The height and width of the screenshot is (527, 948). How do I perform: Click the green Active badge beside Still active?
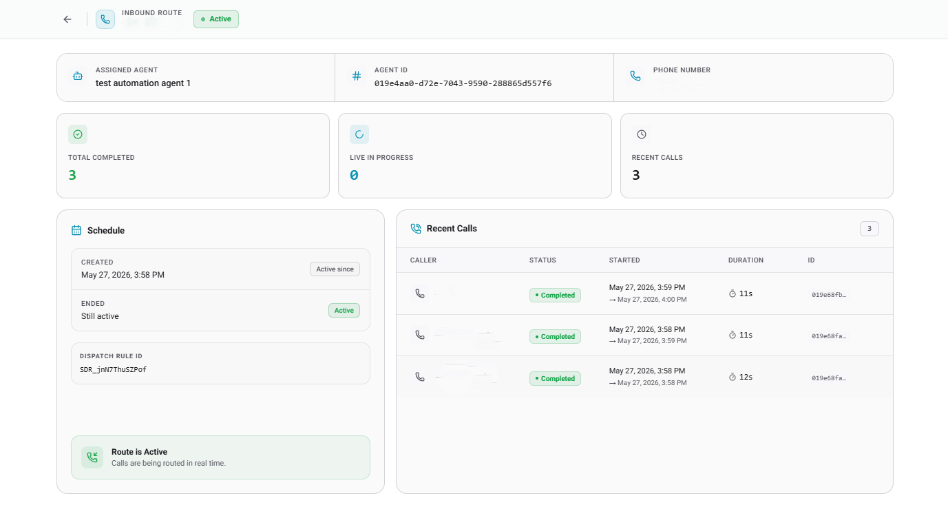point(344,311)
